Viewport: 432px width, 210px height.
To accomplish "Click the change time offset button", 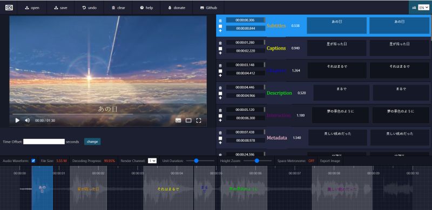I will click(92, 142).
